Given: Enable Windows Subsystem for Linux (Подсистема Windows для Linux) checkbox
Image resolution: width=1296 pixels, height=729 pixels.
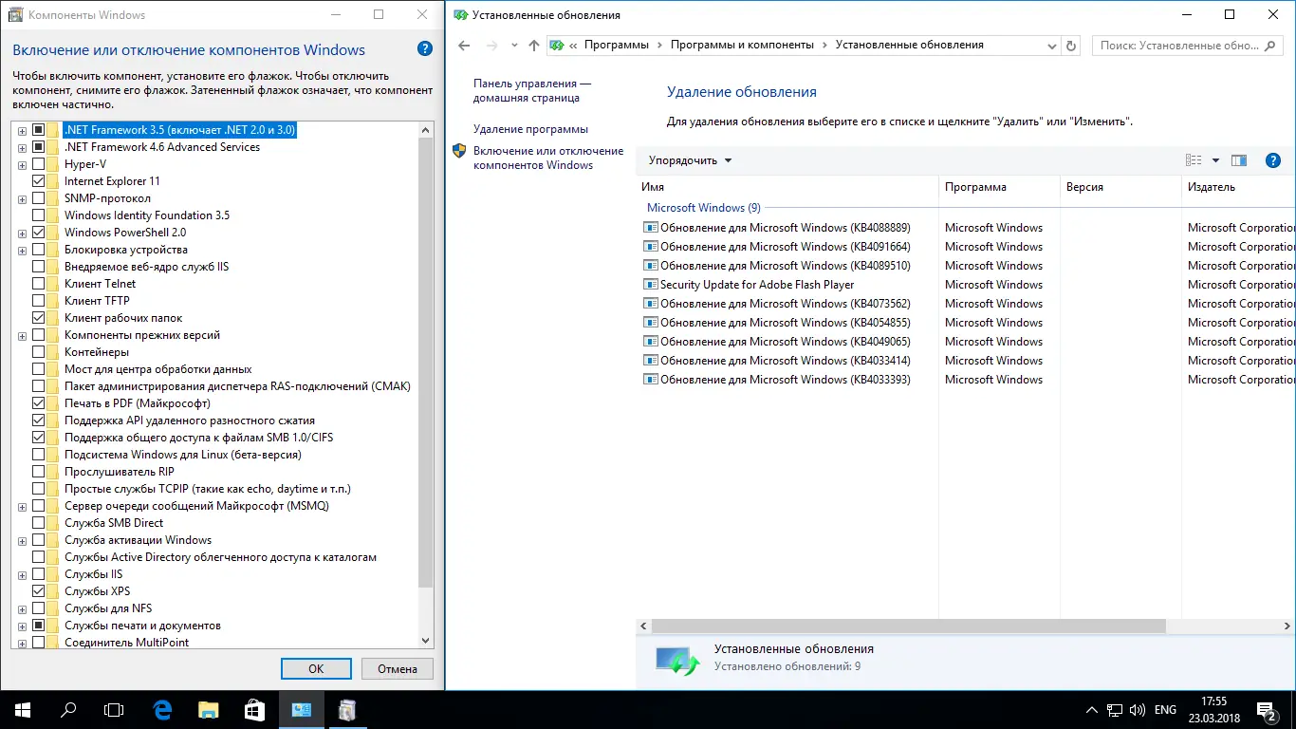Looking at the screenshot, I should (39, 455).
